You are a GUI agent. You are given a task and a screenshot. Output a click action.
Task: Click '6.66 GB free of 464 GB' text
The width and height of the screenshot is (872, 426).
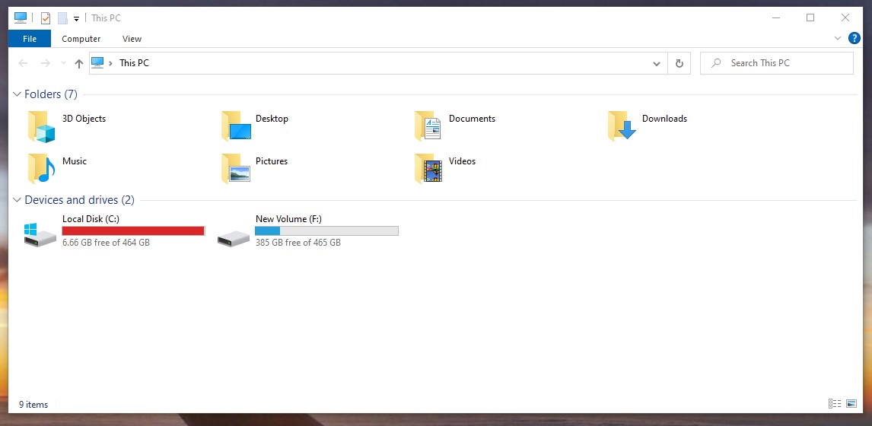tap(107, 243)
